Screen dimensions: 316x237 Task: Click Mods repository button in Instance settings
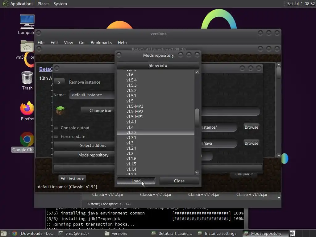[x=84, y=155]
